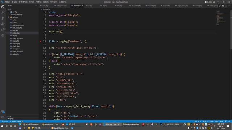Click the CRLF end-of-line status item
The height and width of the screenshot is (130, 232).
(217, 121)
